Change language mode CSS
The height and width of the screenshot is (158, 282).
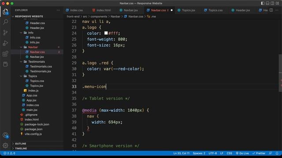(229, 153)
